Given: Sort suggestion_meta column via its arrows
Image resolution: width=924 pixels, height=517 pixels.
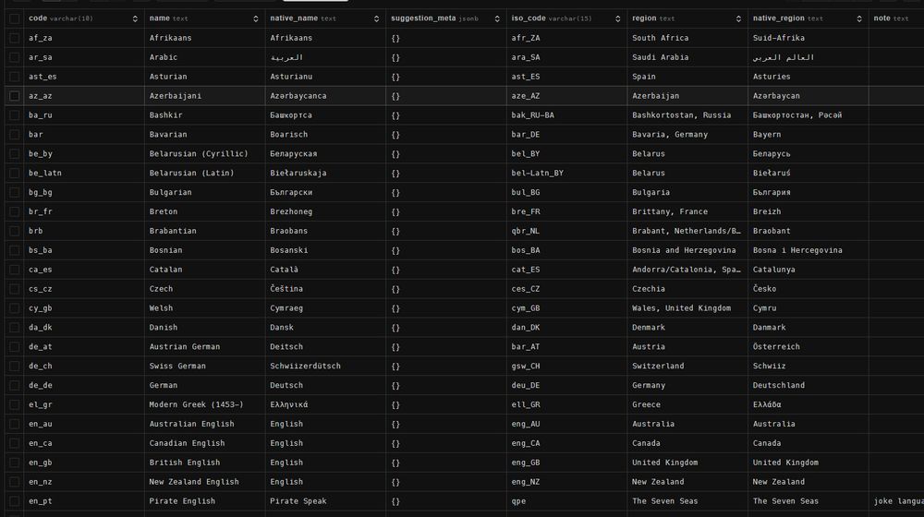Looking at the screenshot, I should [497, 18].
